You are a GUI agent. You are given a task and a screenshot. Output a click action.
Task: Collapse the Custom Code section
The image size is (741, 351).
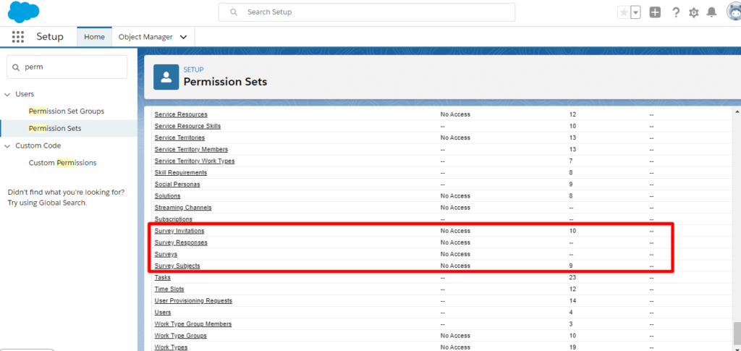[8, 145]
